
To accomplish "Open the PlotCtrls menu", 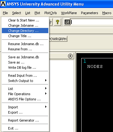I will pos(50,13).
